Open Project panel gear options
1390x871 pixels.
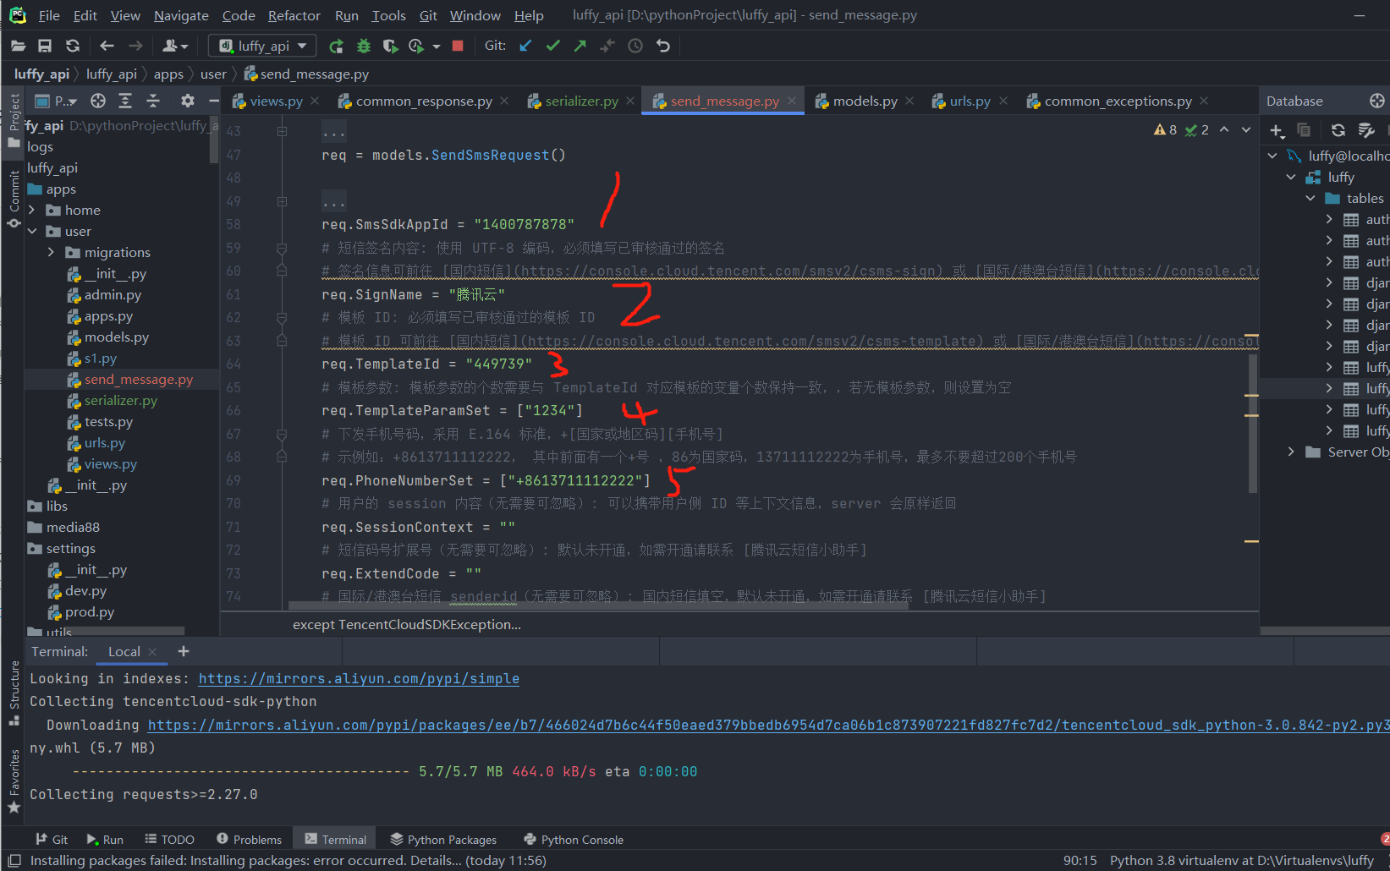[x=188, y=101]
